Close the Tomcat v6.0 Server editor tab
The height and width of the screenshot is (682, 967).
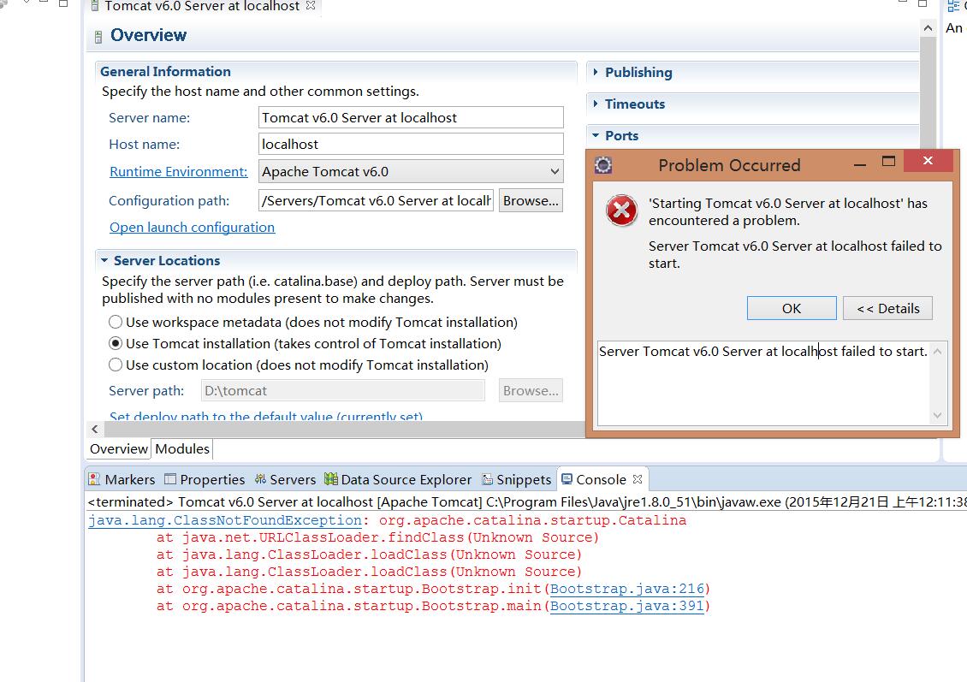click(x=311, y=5)
